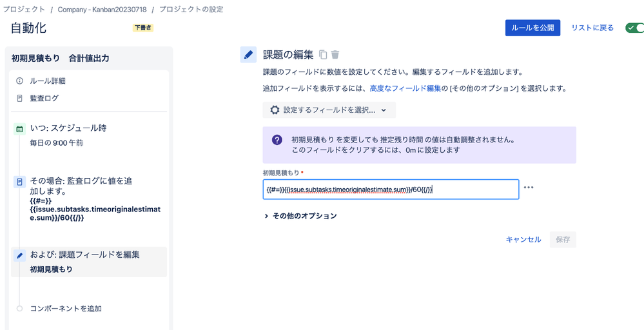Click the info icon next to ルール詳細

[19, 81]
